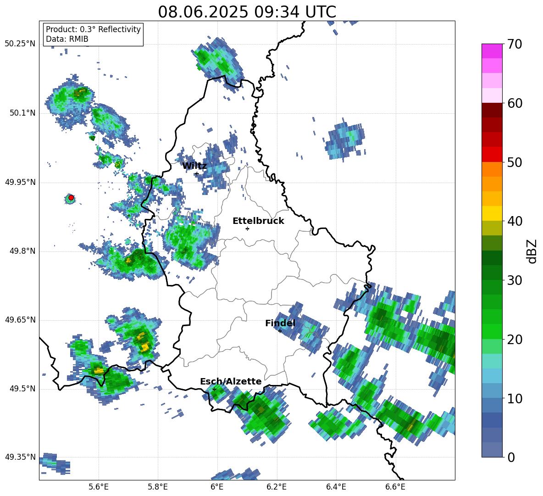This screenshot has width=543, height=496.
Task: Pick the yellow colorbar segment at 40
Action: click(492, 213)
